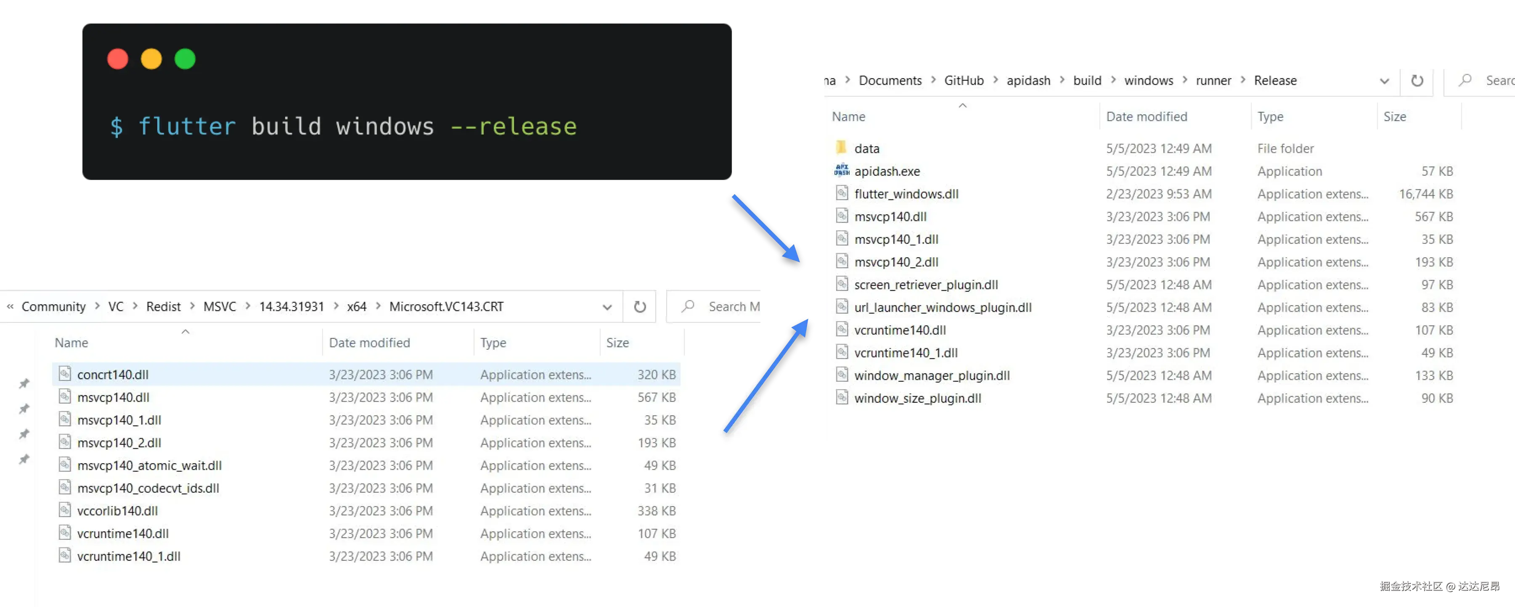Expand the Release address bar history dropdown
The image size is (1515, 607).
pyautogui.click(x=1385, y=81)
